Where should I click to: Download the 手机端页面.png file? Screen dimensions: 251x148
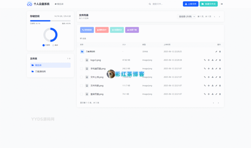tap(212, 68)
